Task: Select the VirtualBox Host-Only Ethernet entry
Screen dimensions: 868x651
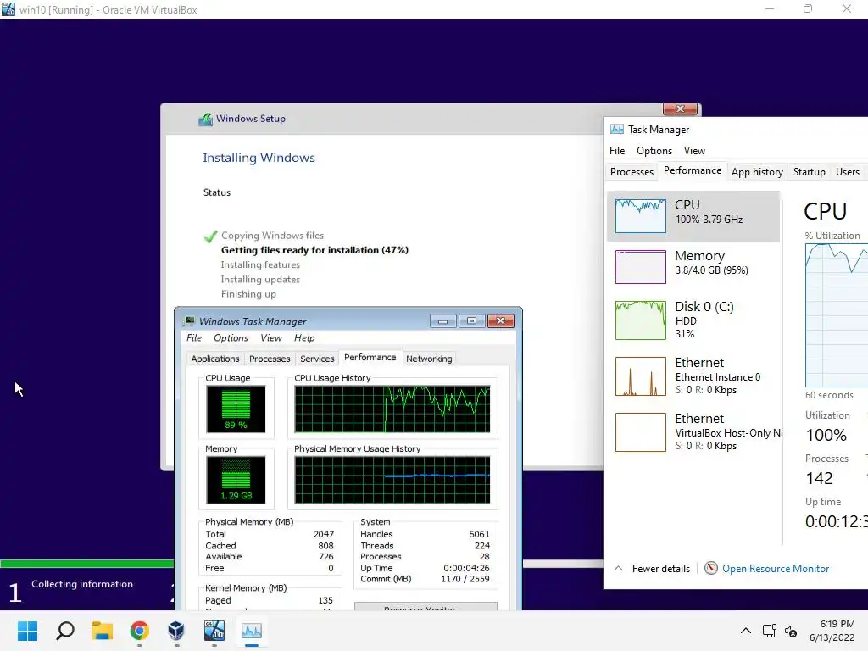Action: 695,431
